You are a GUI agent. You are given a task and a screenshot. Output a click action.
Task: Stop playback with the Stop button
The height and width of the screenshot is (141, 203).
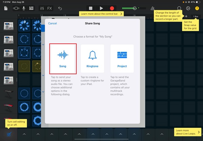click(x=90, y=8)
